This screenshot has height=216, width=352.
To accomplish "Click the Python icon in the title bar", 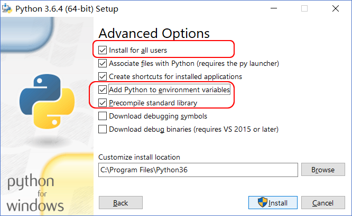I will 7,9.
